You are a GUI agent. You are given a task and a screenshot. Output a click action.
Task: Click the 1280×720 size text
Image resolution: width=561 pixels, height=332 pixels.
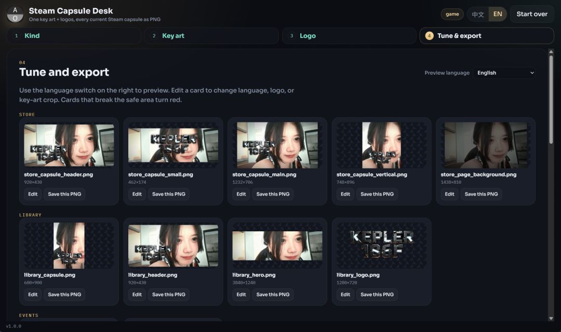[x=346, y=283]
